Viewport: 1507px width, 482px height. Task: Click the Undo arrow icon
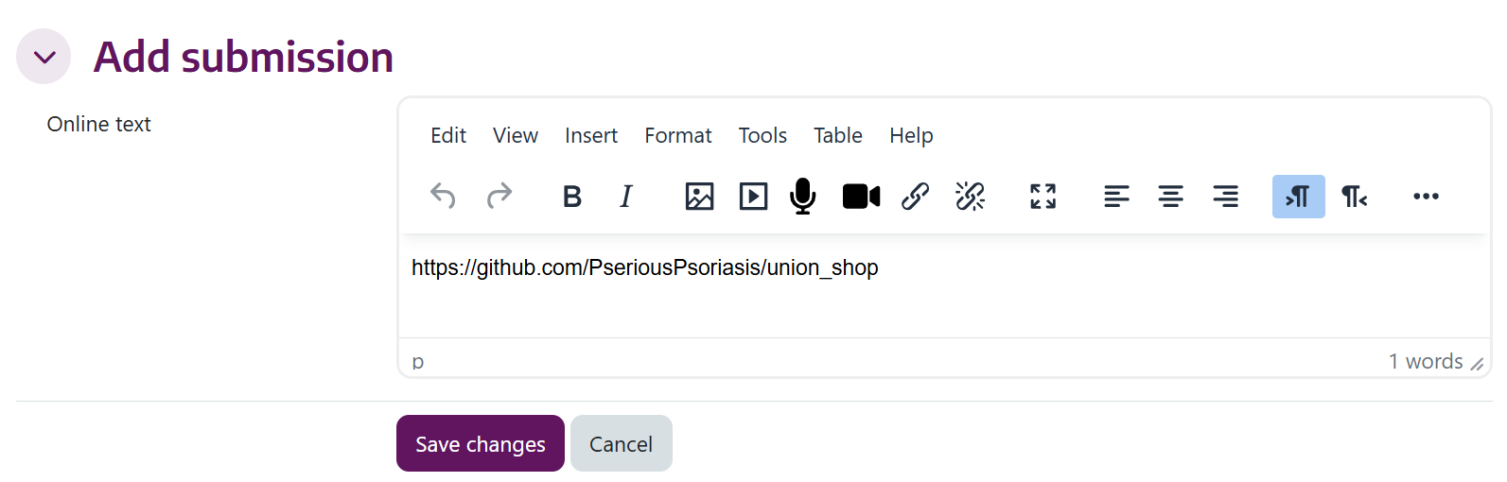point(443,197)
